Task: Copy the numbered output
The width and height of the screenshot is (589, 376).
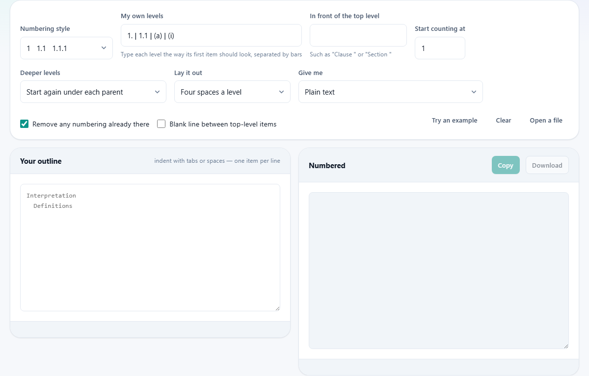Action: tap(506, 165)
